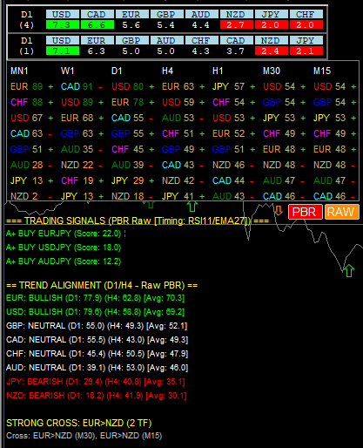This screenshot has width=363, height=448.
Task: Click the CHF 88 entry
Action: pyautogui.click(x=26, y=102)
